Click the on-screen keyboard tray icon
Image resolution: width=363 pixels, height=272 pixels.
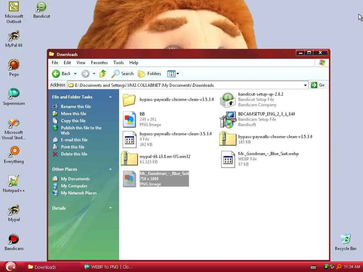[313, 267]
